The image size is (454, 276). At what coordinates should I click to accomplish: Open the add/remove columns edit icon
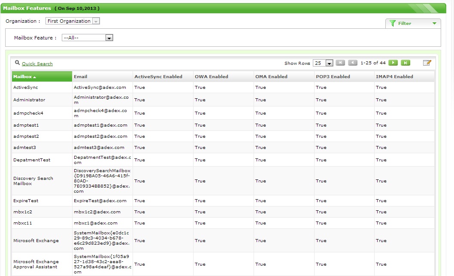coord(427,63)
